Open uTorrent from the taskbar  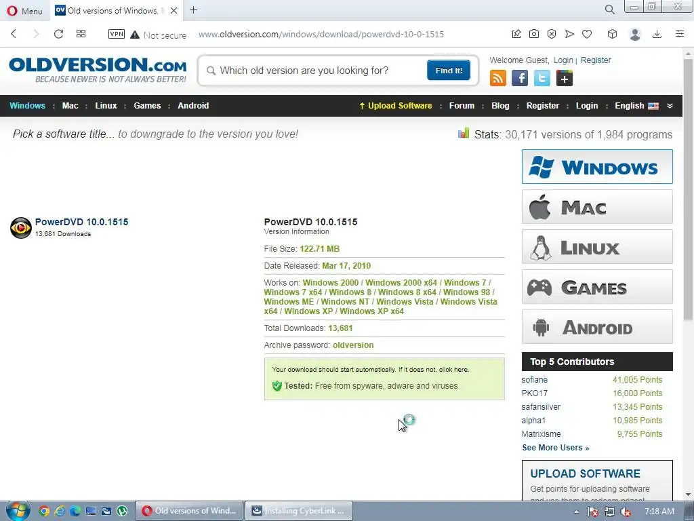(x=122, y=512)
